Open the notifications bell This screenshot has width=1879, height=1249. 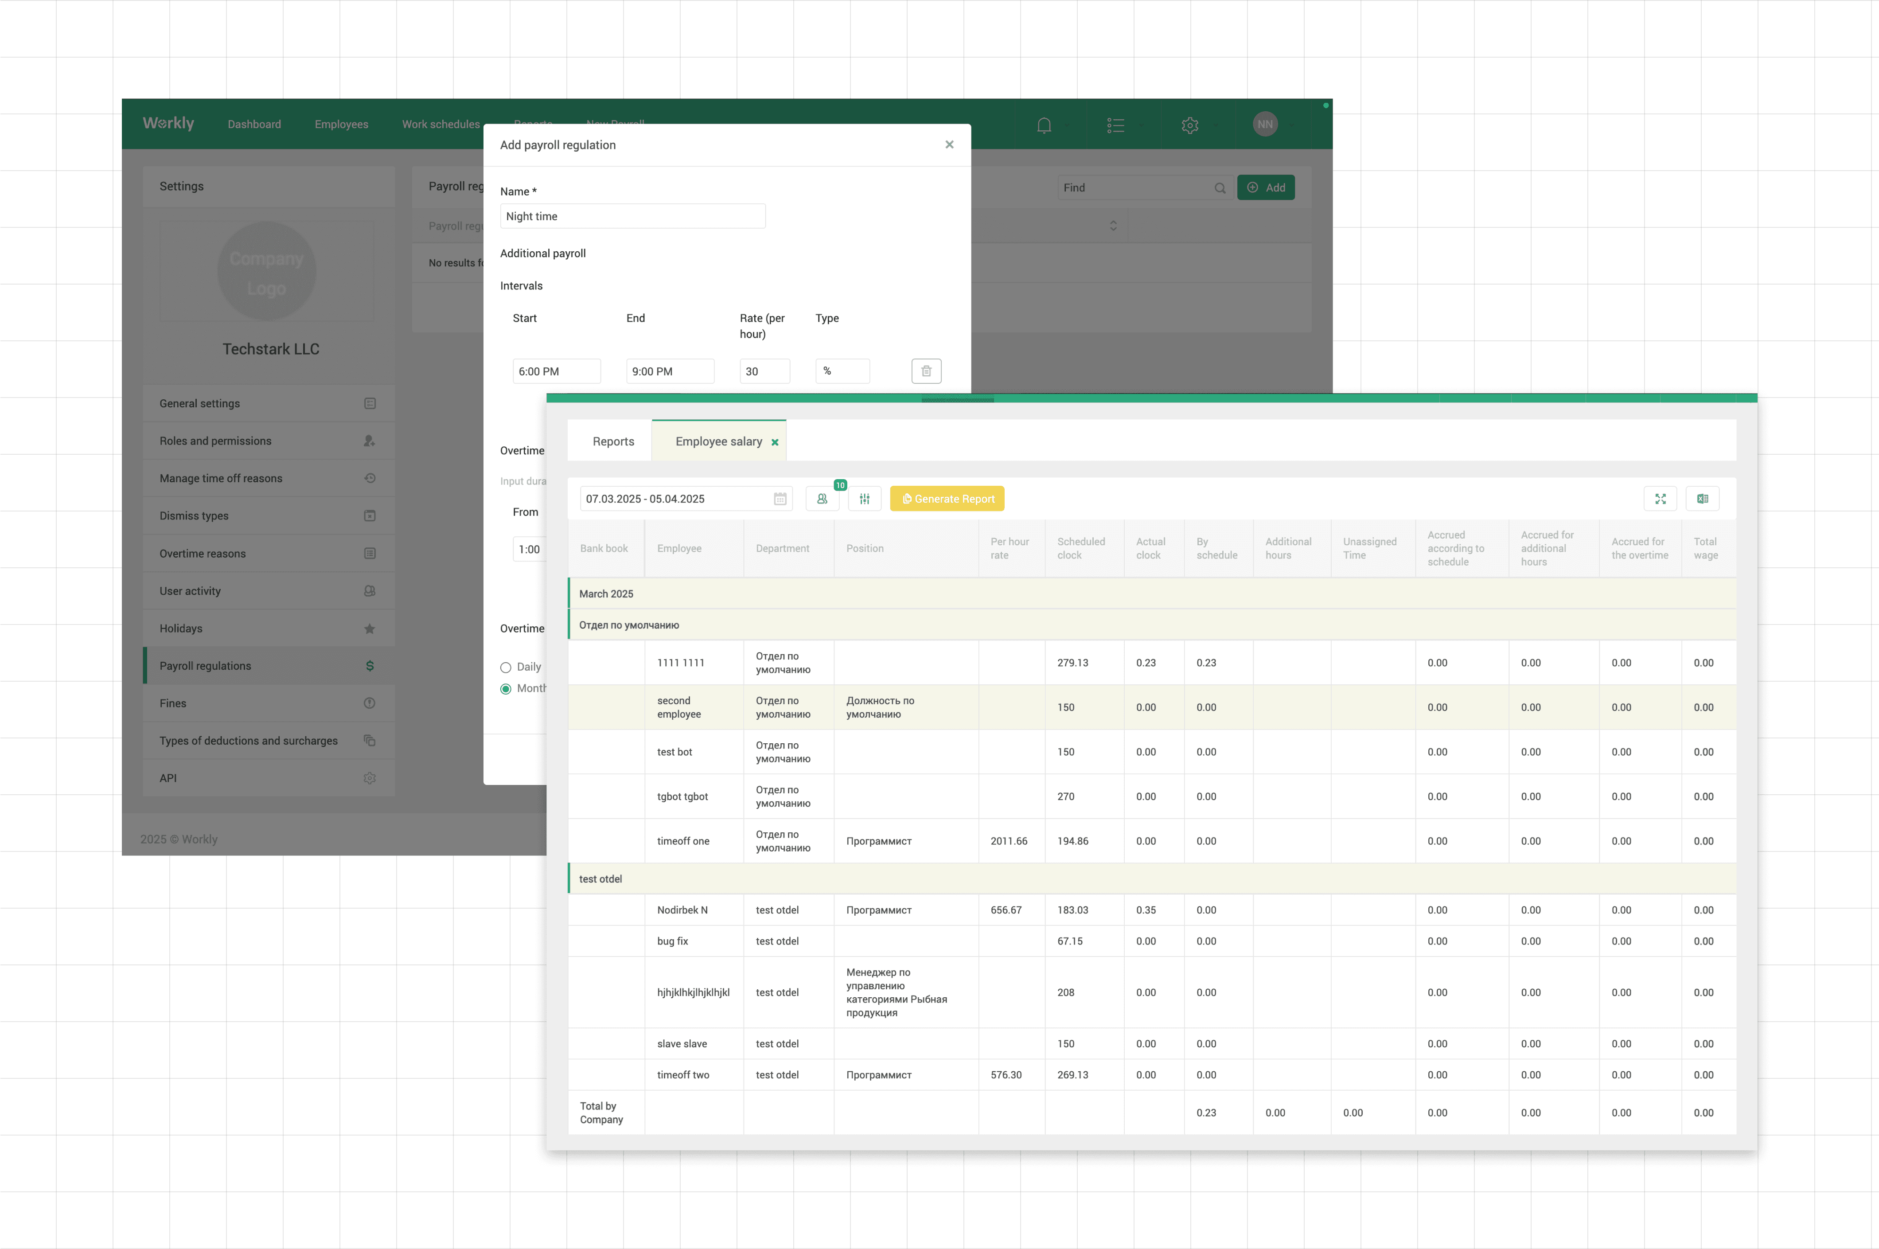pos(1044,125)
